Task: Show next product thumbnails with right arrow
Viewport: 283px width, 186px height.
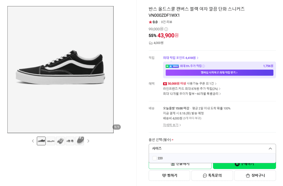Action: tap(88, 141)
